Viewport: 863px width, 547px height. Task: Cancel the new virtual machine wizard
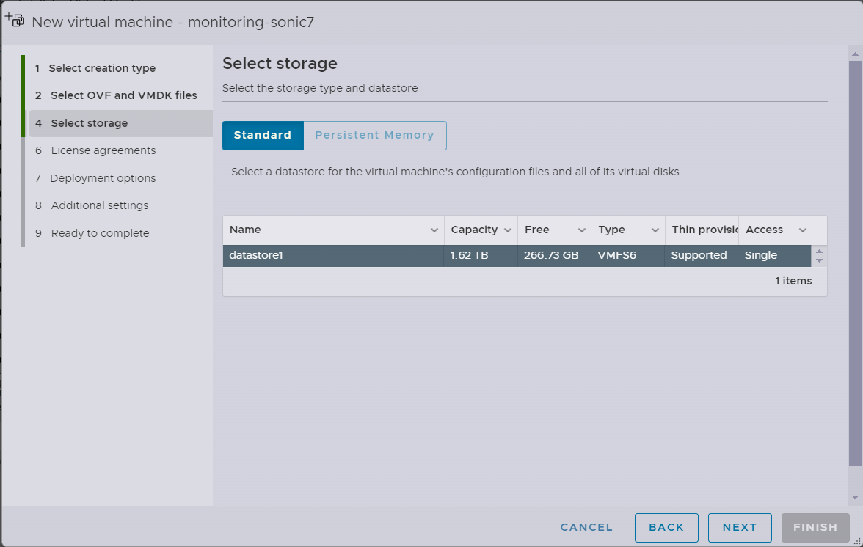click(x=586, y=527)
